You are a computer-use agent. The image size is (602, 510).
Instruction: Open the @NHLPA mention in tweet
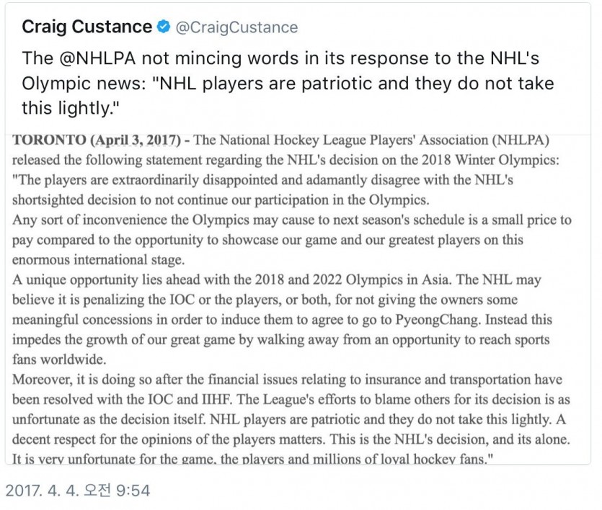[x=98, y=58]
